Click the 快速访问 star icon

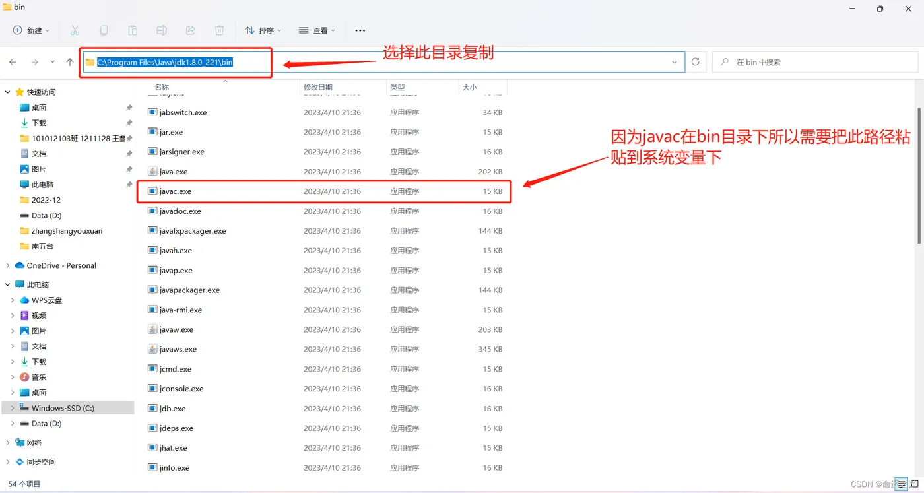(19, 92)
